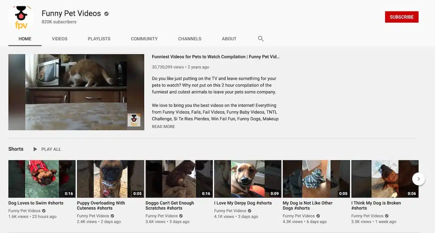Click verified badge under I Think My Dog is Broken
This screenshot has width=435, height=233.
(387, 216)
